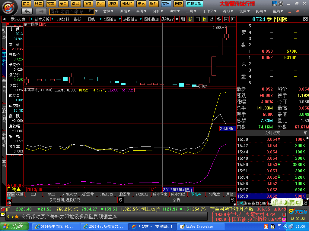Select the KDJ indicator tab
The width and height of the screenshot is (309, 231).
pyautogui.click(x=33, y=194)
